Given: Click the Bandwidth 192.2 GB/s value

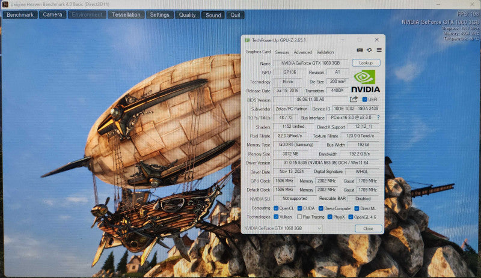Looking at the screenshot, I should (360, 154).
